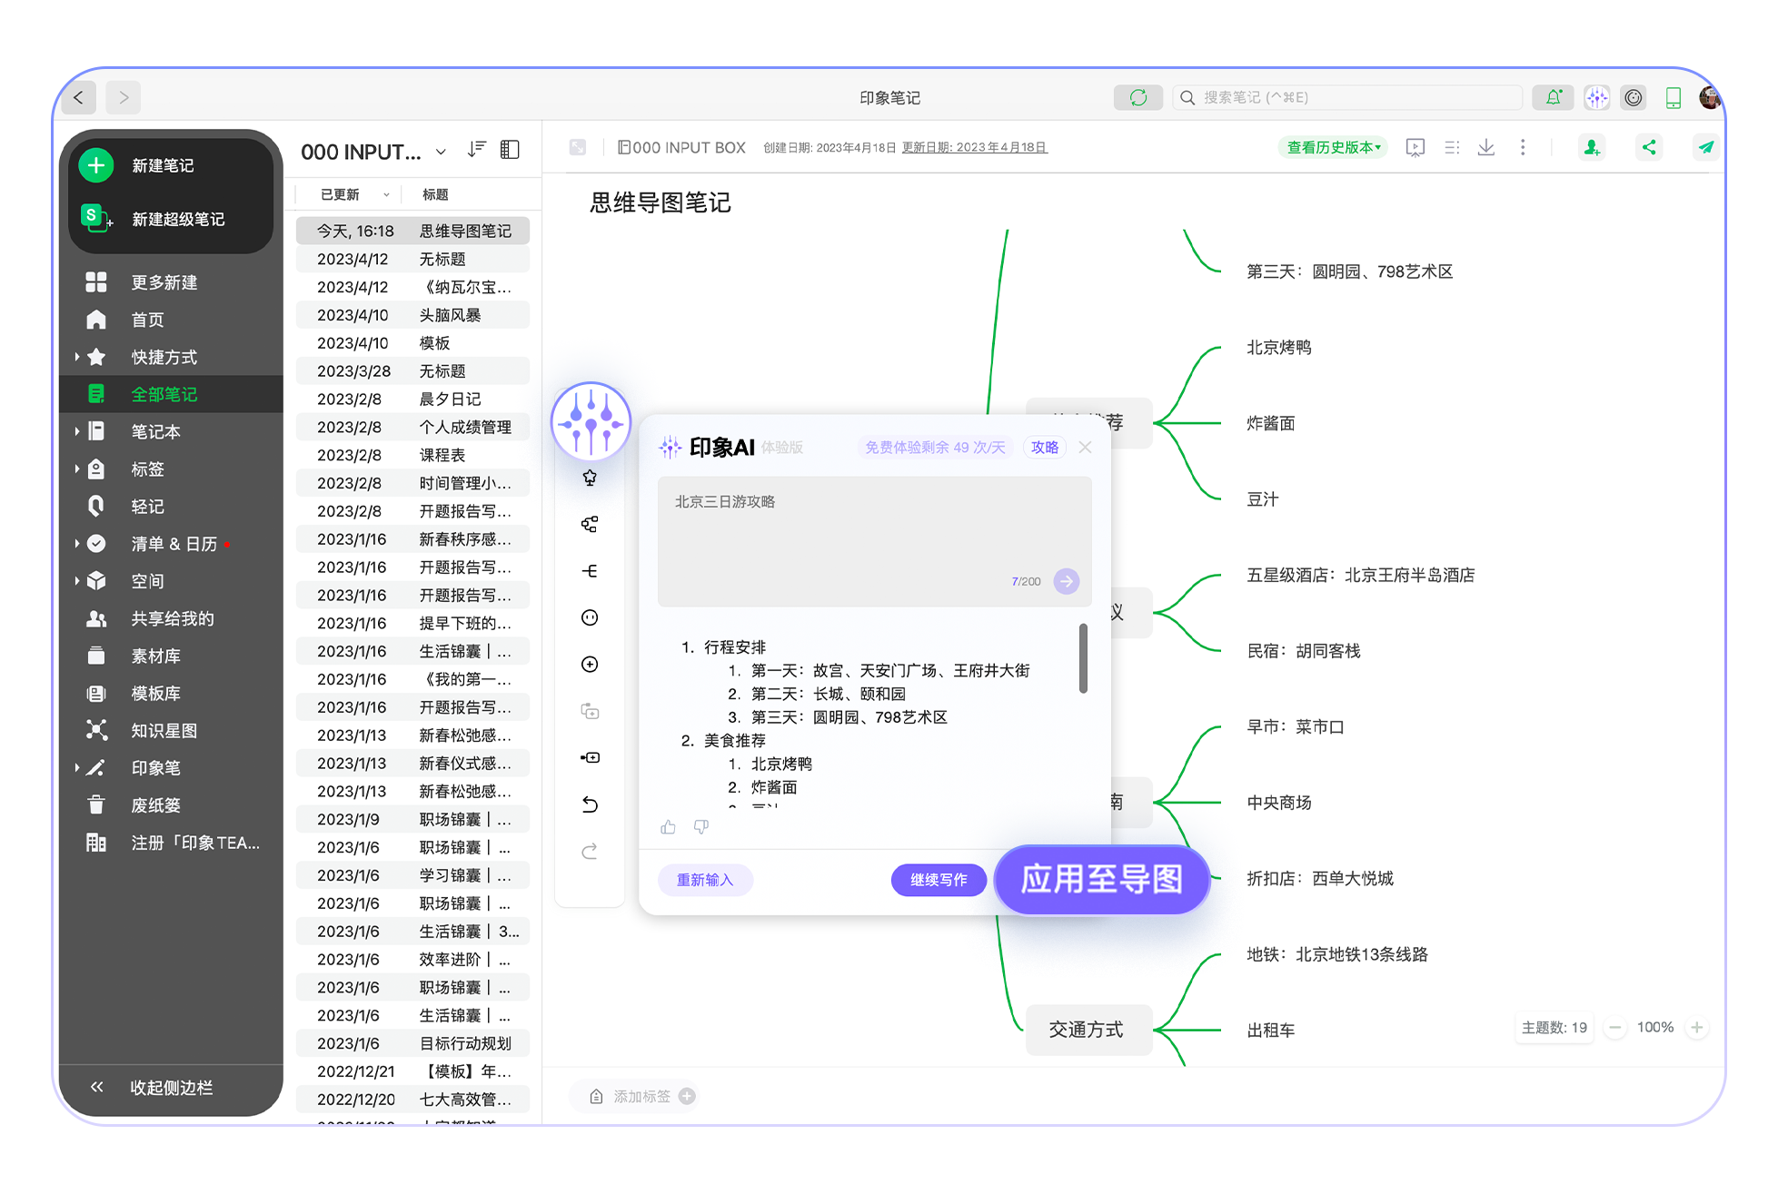Open 模板库 from the sidebar
Screen dimensions: 1778x1194
tap(154, 693)
